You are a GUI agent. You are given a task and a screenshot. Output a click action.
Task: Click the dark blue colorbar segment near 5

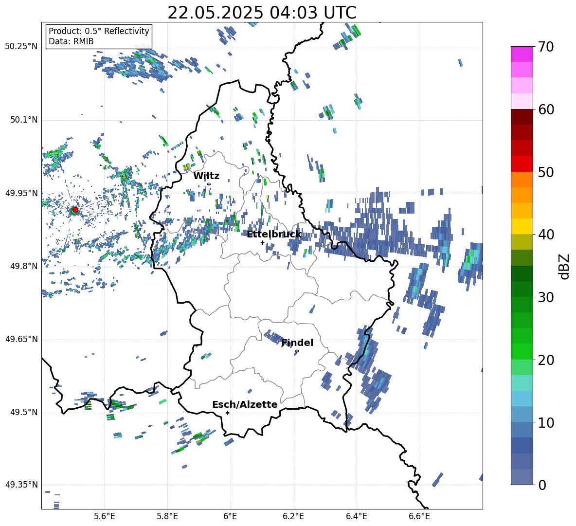pos(522,446)
